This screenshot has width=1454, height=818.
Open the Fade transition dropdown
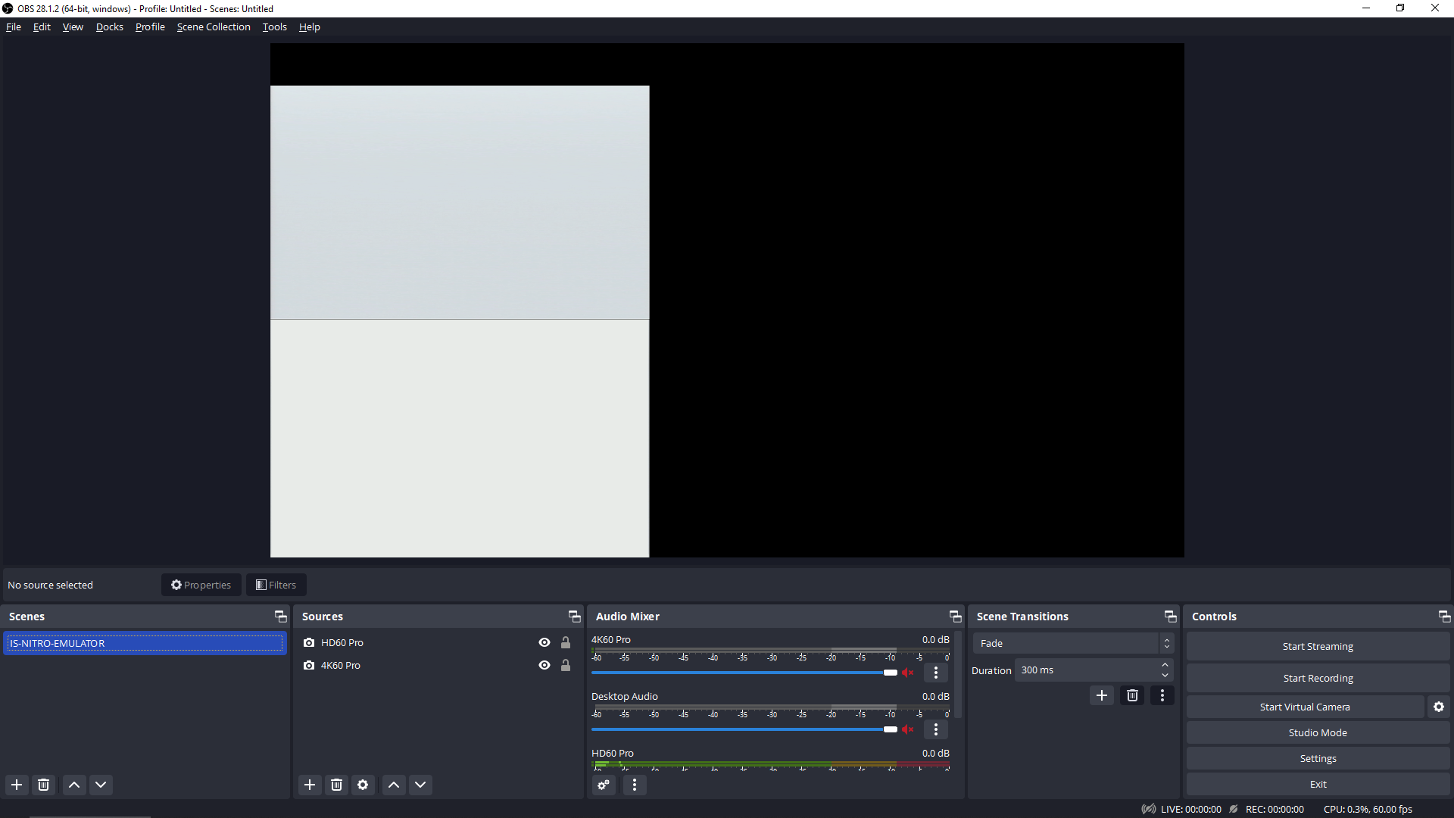coord(1073,643)
